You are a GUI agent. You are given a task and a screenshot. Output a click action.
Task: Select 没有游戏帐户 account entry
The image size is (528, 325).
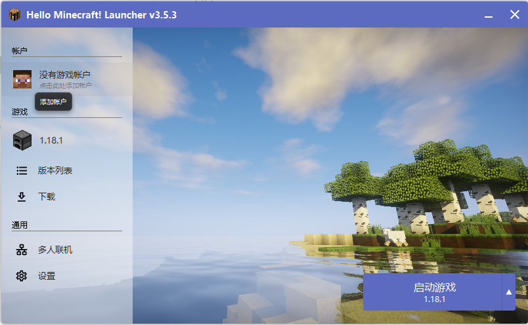coord(64,75)
